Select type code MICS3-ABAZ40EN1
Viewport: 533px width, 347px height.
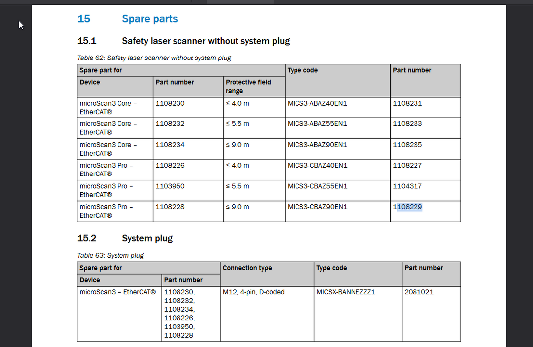coord(317,103)
